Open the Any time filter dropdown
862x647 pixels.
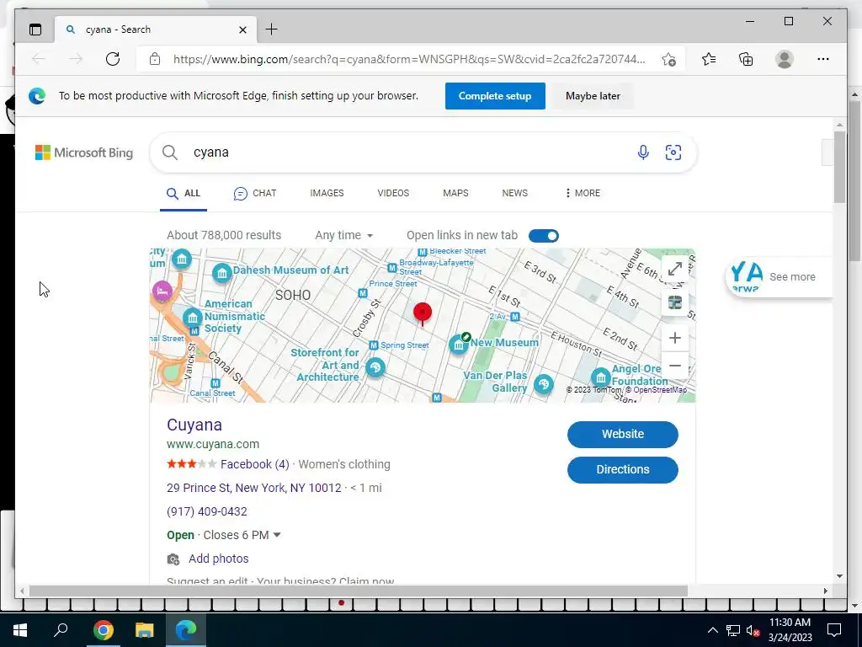(x=343, y=236)
